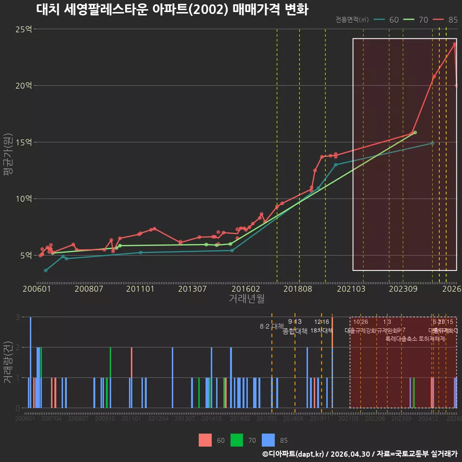This screenshot has height=462, width=462.
Task: Click the '종합대책' annotation label
Action: [x=295, y=331]
